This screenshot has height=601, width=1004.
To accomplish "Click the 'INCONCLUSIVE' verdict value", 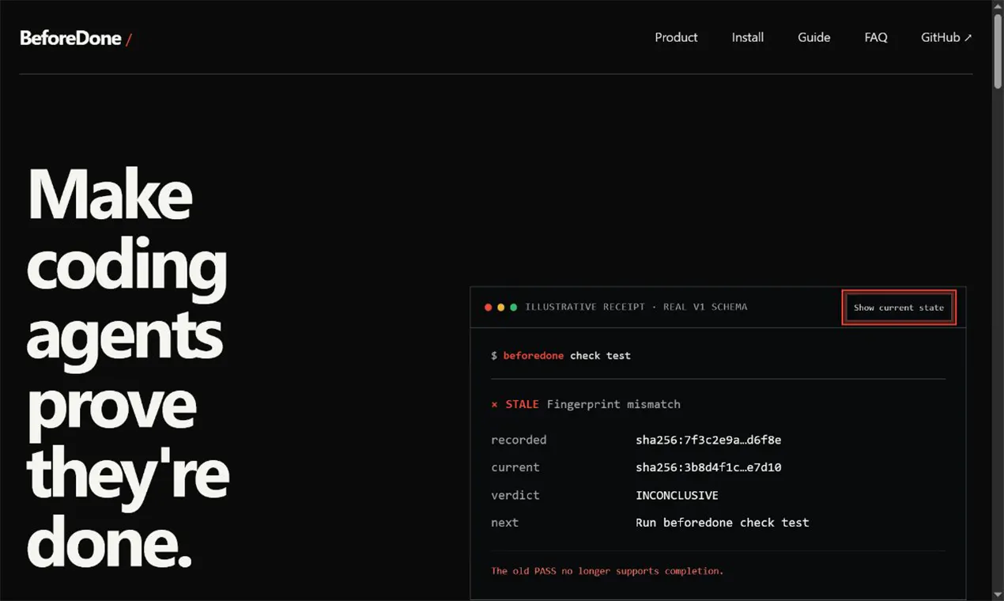I will [x=677, y=495].
